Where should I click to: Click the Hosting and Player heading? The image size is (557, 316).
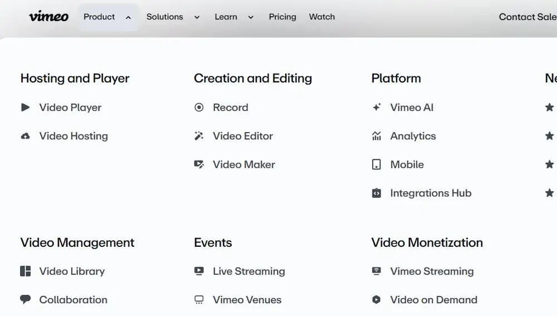(75, 78)
